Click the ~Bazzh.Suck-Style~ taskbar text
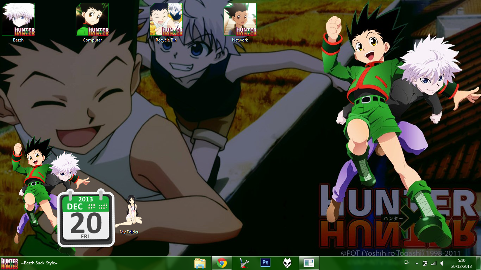The height and width of the screenshot is (270, 481). 39,263
